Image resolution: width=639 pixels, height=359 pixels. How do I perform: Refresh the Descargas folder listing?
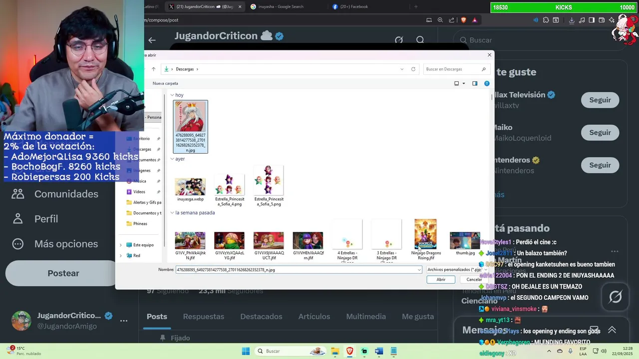point(413,69)
